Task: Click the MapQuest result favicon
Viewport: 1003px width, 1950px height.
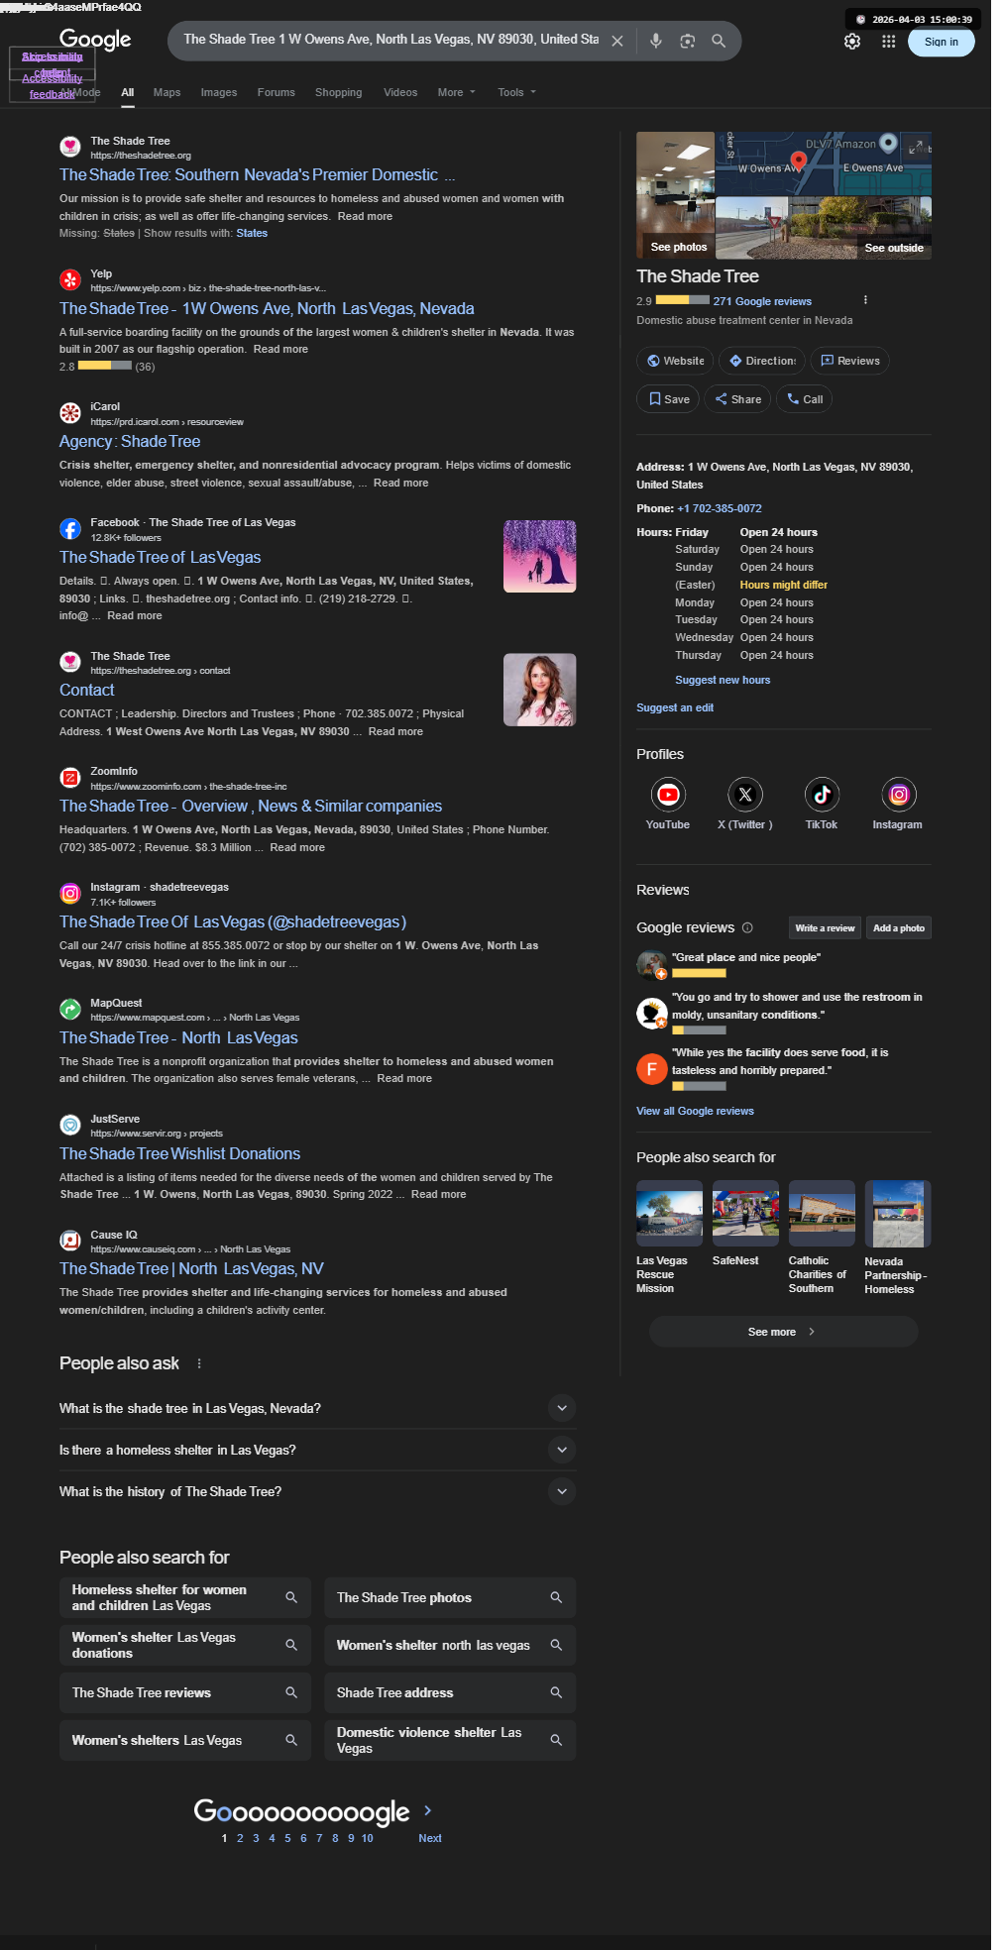Action: (70, 1010)
